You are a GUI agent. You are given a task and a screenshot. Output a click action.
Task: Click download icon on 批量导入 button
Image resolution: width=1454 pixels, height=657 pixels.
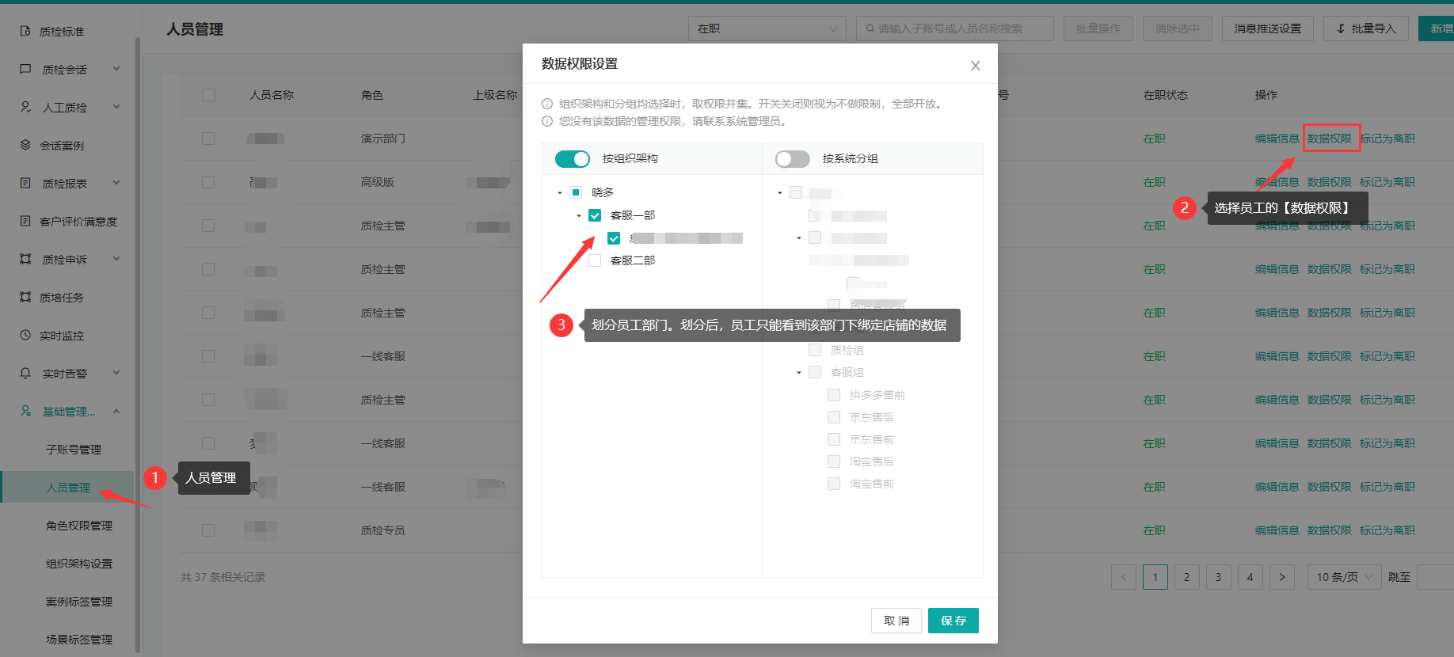tap(1341, 28)
